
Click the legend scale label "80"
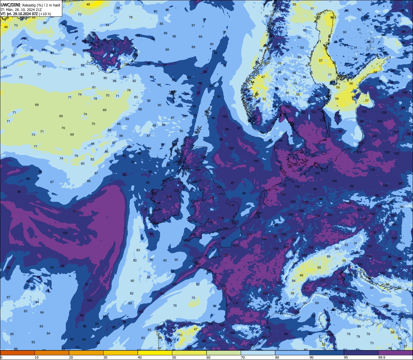click(x=277, y=357)
